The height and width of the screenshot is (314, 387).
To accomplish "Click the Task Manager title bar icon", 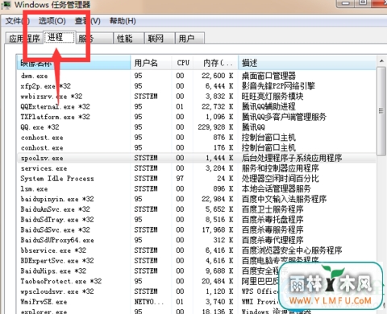I will 6,4.
